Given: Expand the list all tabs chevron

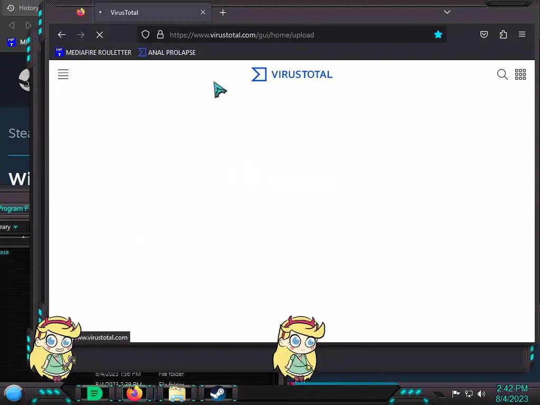Looking at the screenshot, I should tap(447, 12).
